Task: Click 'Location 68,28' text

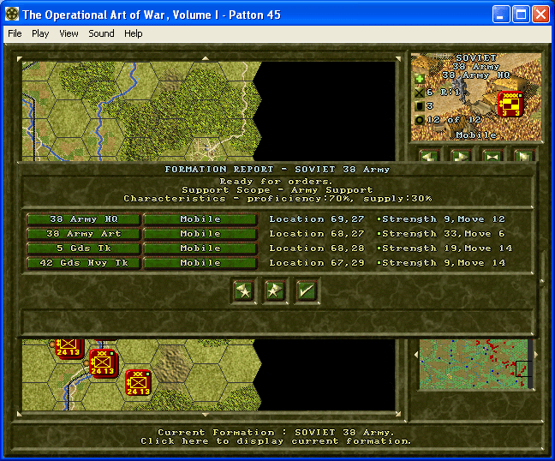Action: 317,248
